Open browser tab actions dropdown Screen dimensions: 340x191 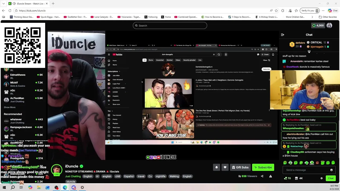click(3, 4)
